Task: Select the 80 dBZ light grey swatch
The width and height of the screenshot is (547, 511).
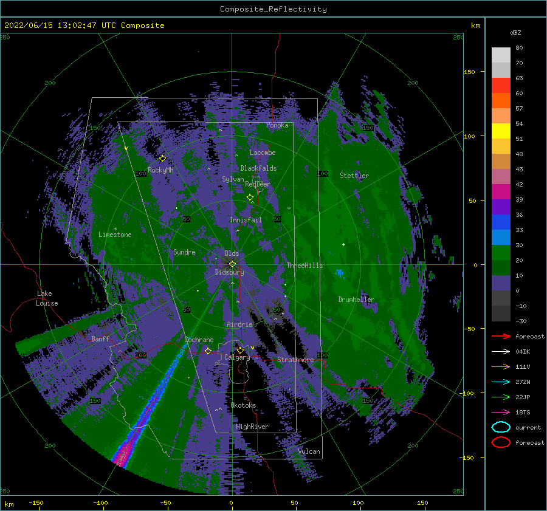Action: tap(501, 55)
